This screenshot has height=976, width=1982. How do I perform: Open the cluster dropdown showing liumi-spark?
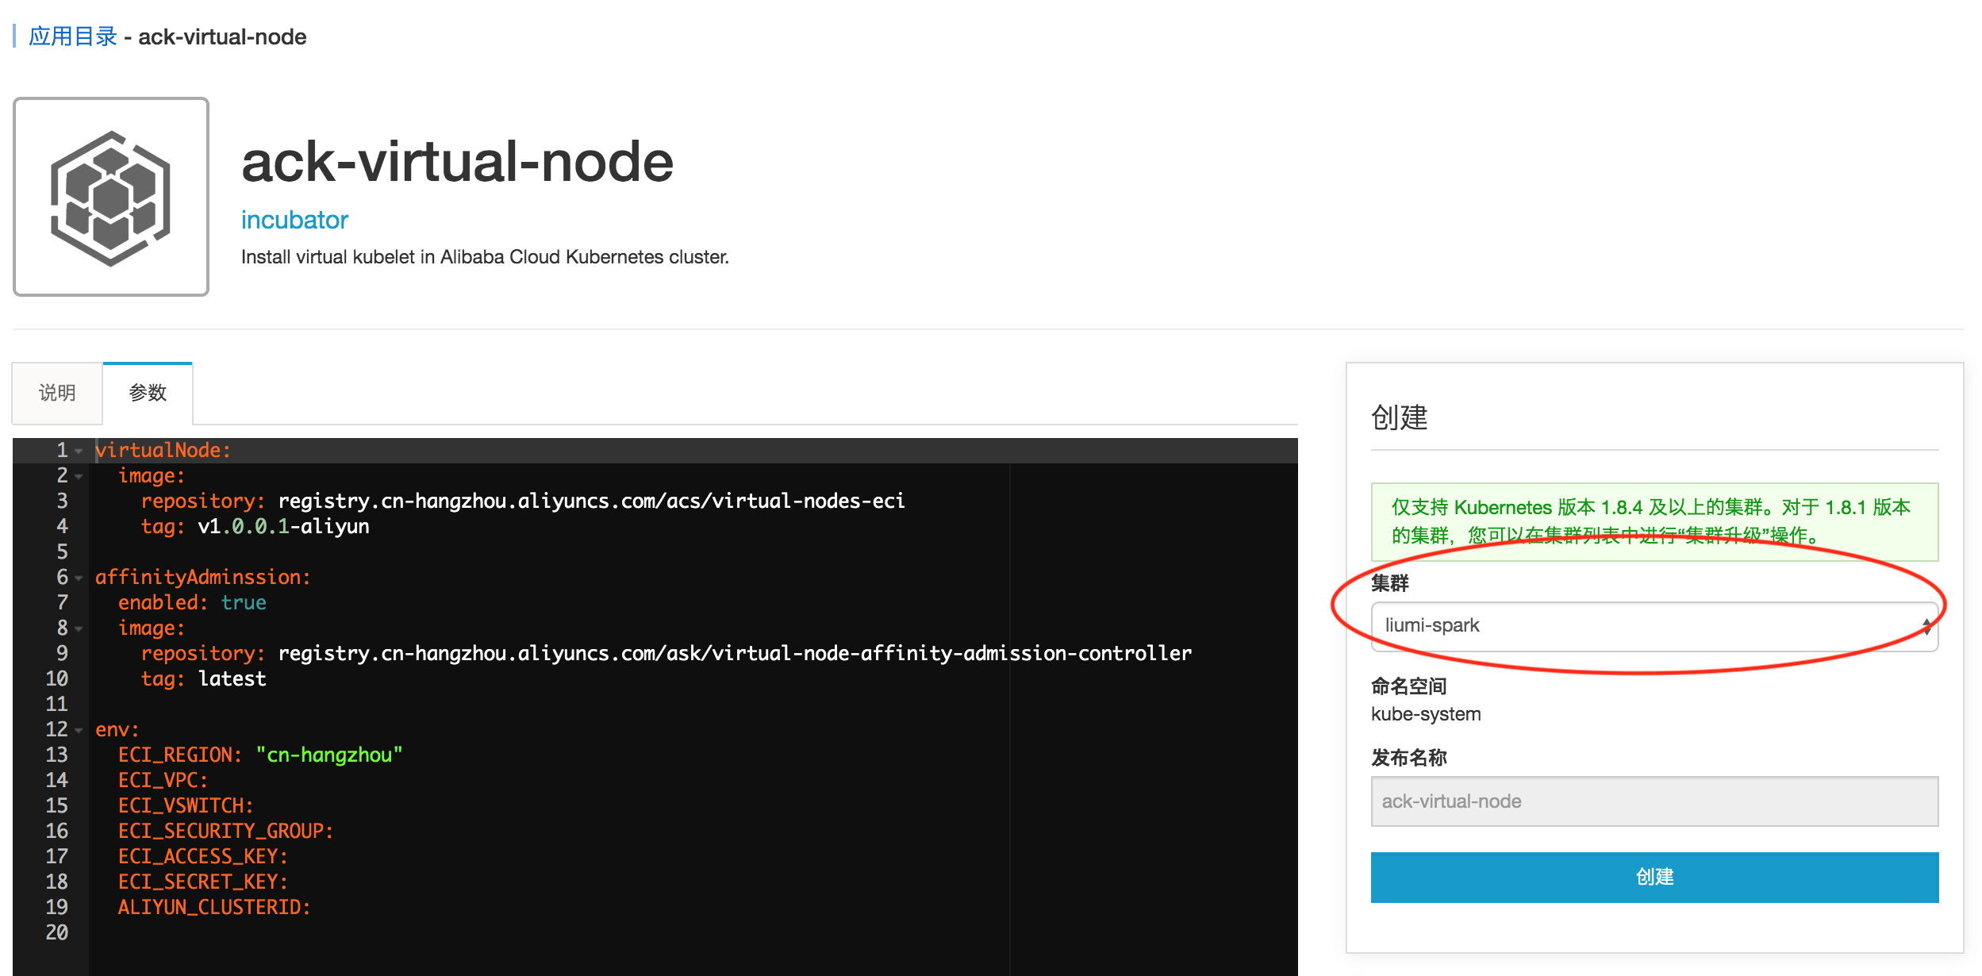(x=1654, y=626)
